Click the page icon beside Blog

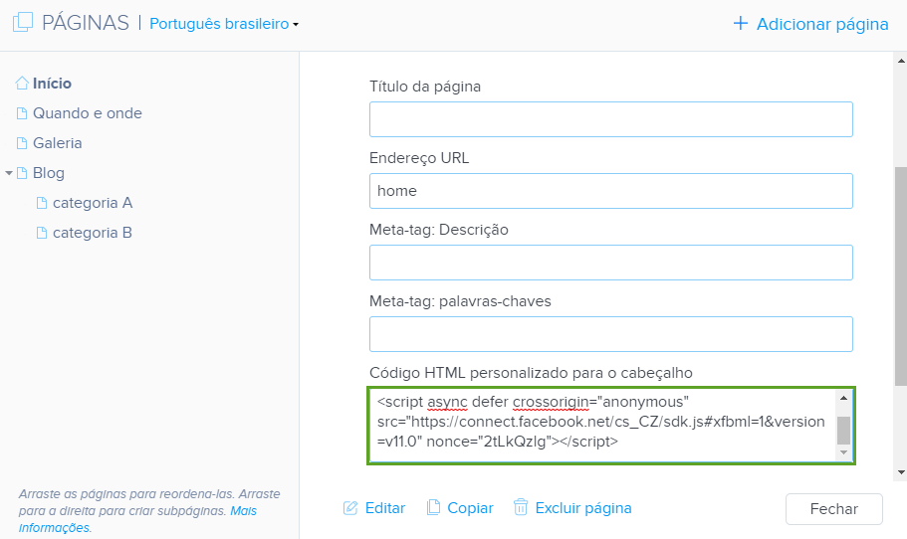click(x=22, y=173)
